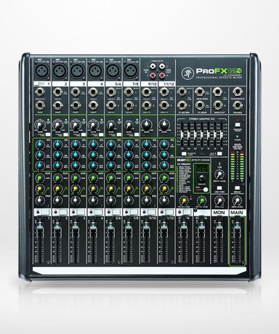
Task: Click the main LED level meters
Action: coord(237,166)
